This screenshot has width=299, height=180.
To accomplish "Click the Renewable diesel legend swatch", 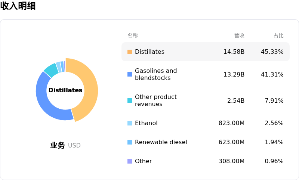I will tap(130, 142).
